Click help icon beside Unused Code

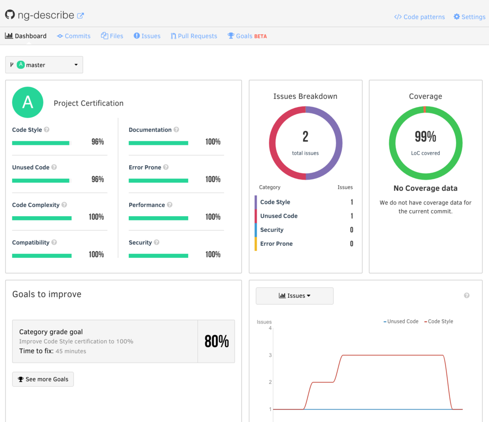54,167
